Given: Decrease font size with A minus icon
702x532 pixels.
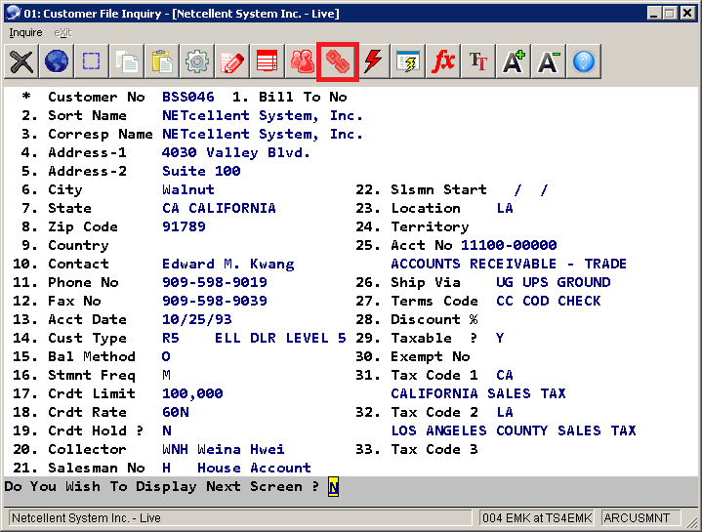Looking at the screenshot, I should 549,61.
